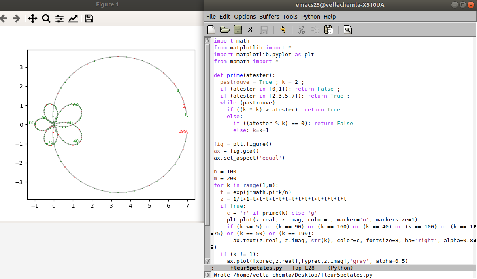Click fleur5petales.py buffer name in mode line
Image resolution: width=477 pixels, height=279 pixels.
pos(256,268)
